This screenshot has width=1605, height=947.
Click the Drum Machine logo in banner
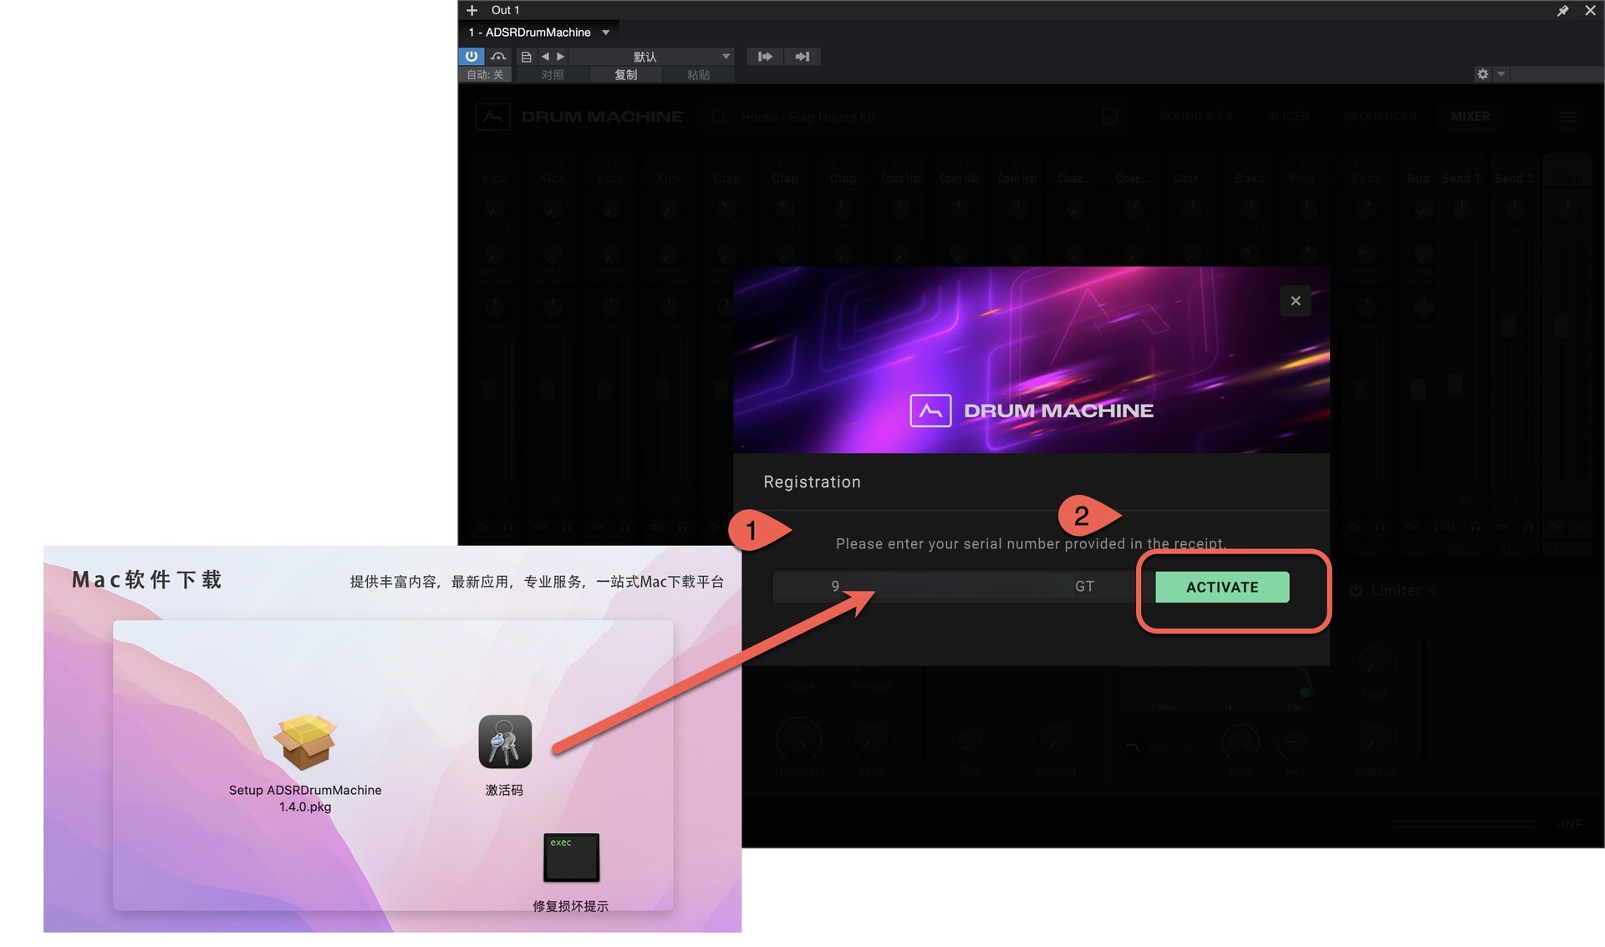click(1031, 410)
